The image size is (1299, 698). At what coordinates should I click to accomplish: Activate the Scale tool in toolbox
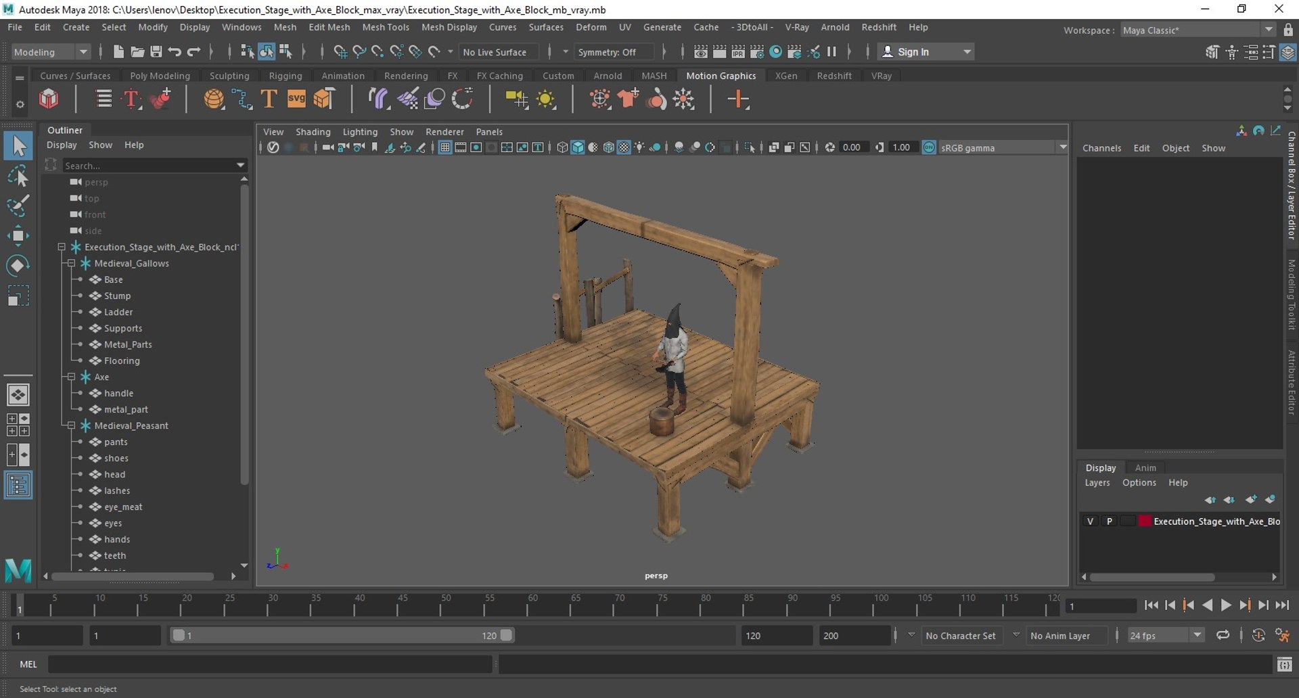point(18,296)
